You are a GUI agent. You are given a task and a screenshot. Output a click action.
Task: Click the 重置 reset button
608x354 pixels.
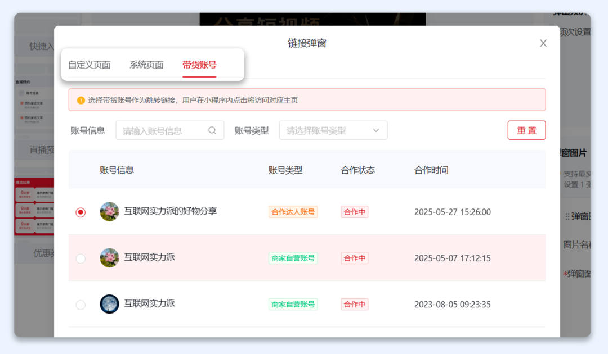pyautogui.click(x=526, y=130)
